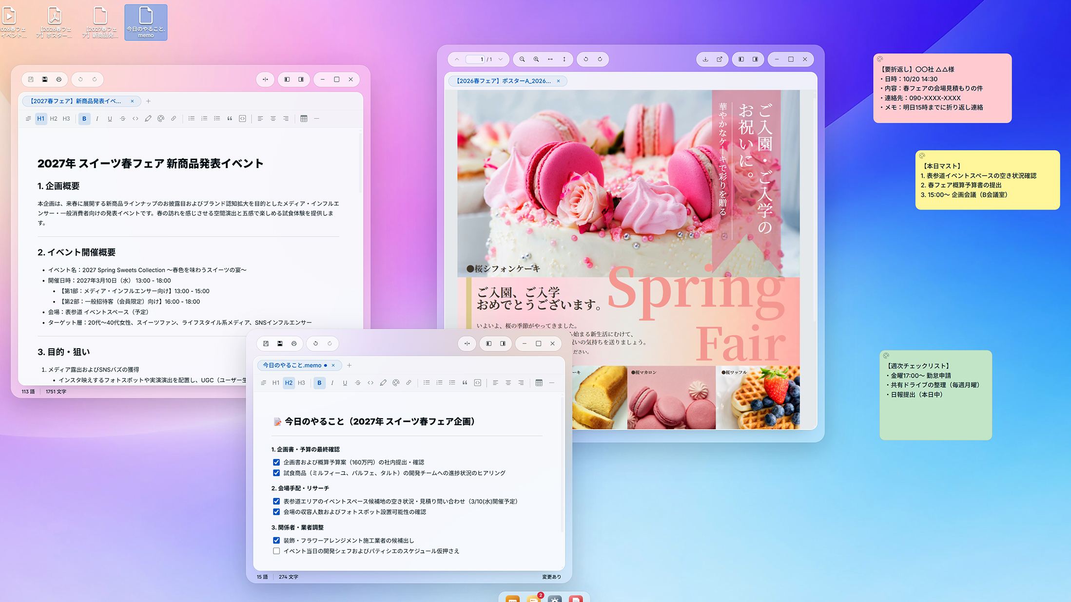Select the 今日のやること.memo desktop file icon
This screenshot has height=602, width=1071.
click(146, 22)
